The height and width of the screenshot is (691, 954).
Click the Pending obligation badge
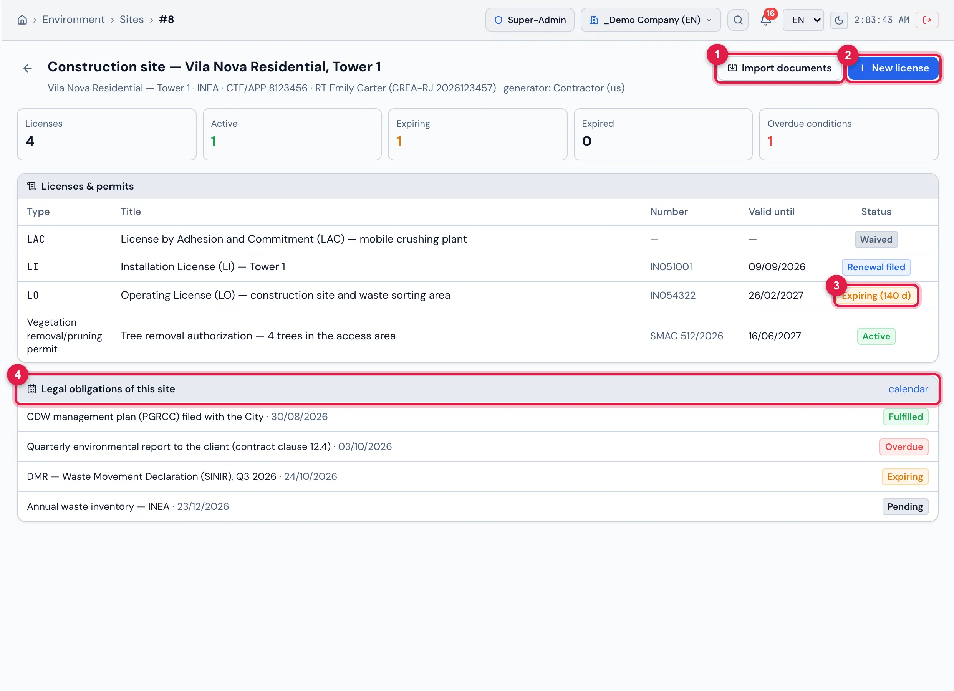(x=905, y=507)
